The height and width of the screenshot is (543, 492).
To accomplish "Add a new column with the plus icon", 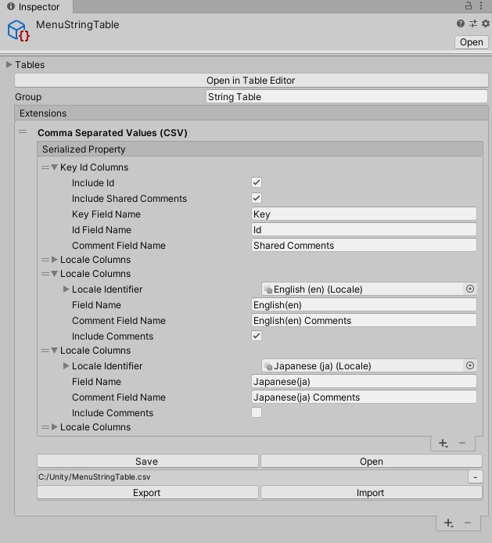I will coord(443,443).
